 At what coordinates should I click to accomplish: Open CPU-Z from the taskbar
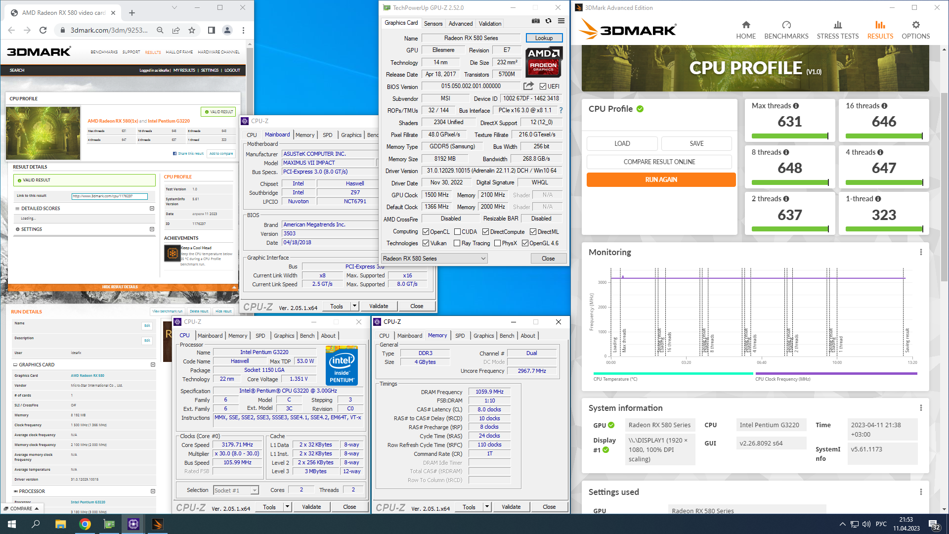click(x=133, y=524)
